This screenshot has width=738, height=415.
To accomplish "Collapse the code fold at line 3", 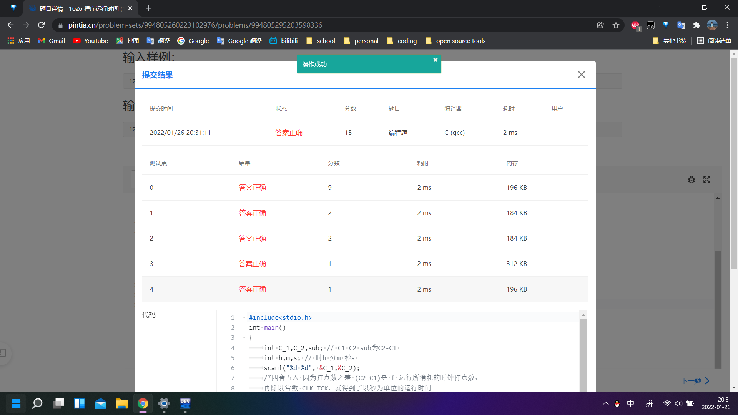I will click(244, 338).
